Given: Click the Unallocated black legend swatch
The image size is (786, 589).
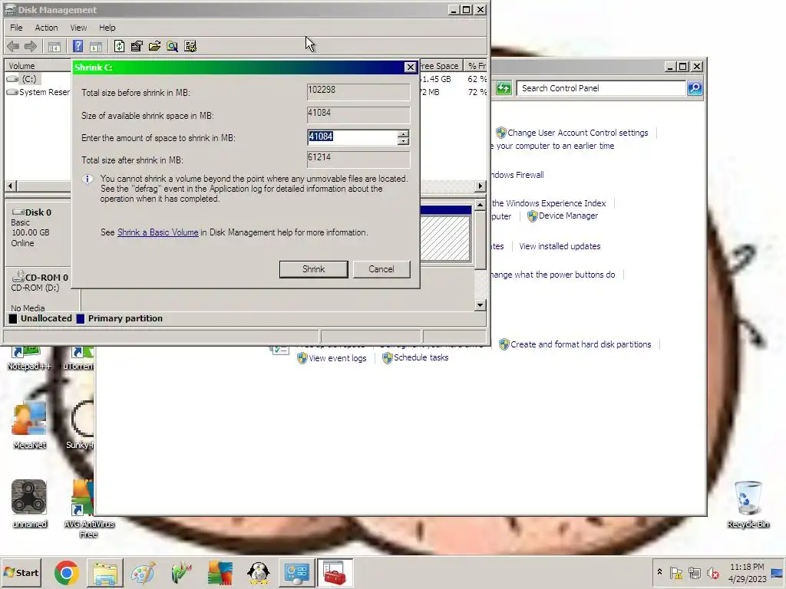Looking at the screenshot, I should tap(13, 318).
